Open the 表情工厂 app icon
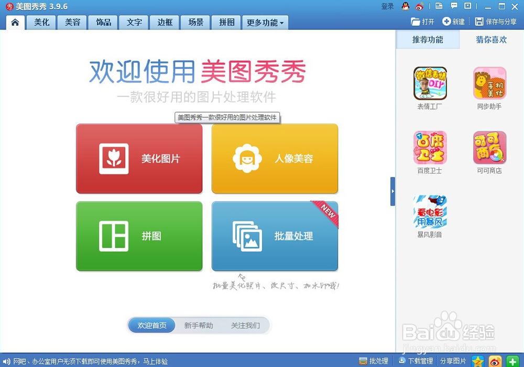 pos(430,83)
